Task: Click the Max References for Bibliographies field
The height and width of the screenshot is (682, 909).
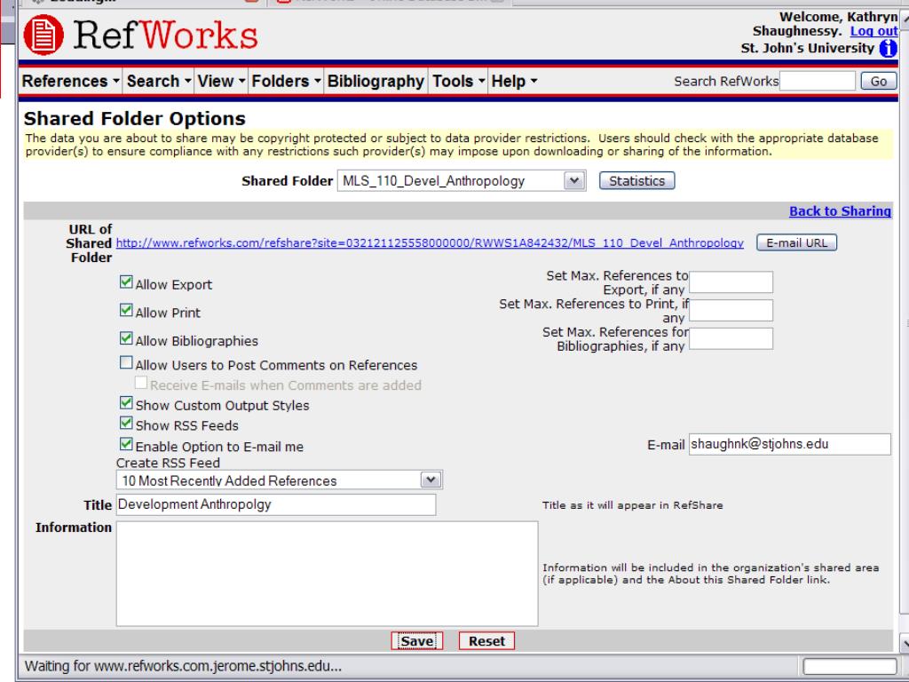Action: pos(731,338)
